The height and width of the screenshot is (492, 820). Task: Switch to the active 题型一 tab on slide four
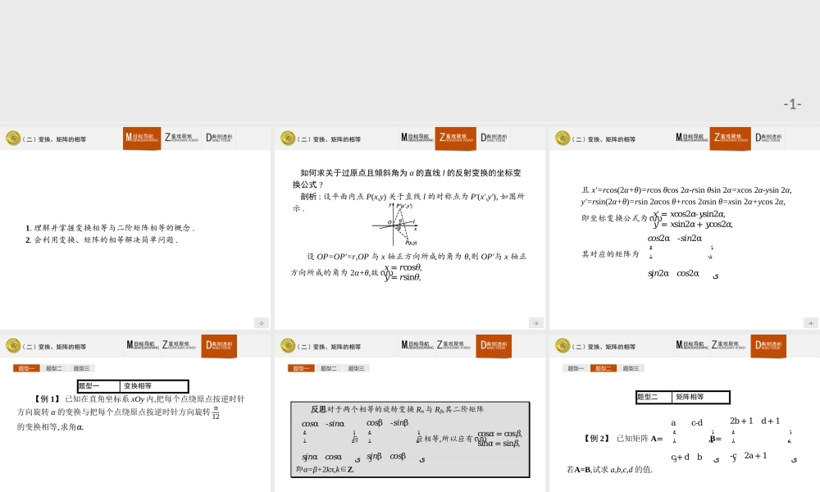25,367
